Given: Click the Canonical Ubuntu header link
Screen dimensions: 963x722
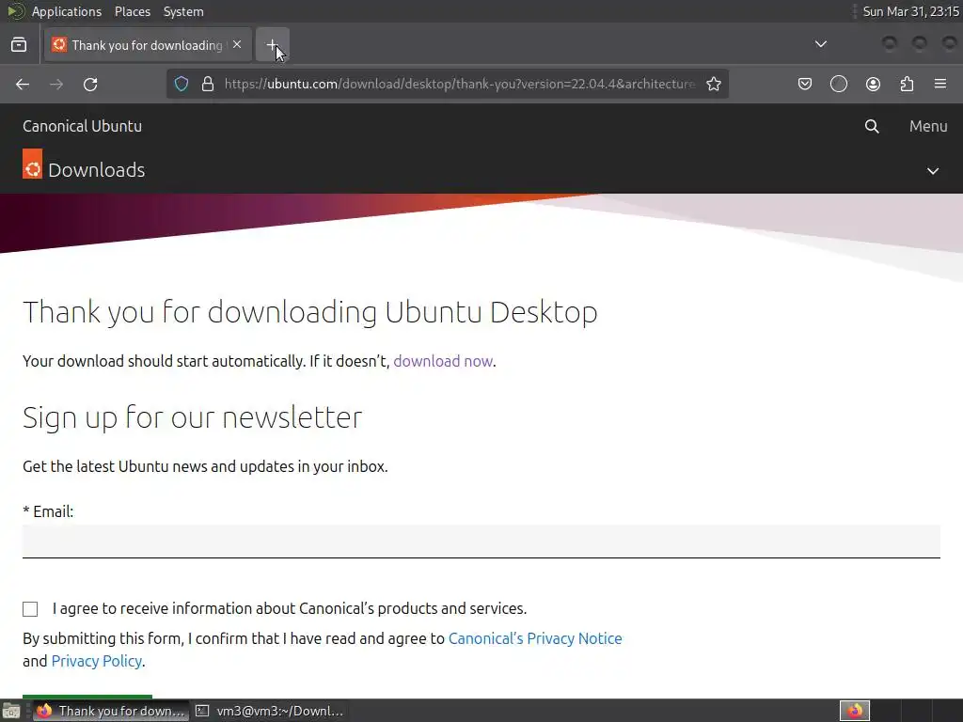Looking at the screenshot, I should [x=83, y=127].
